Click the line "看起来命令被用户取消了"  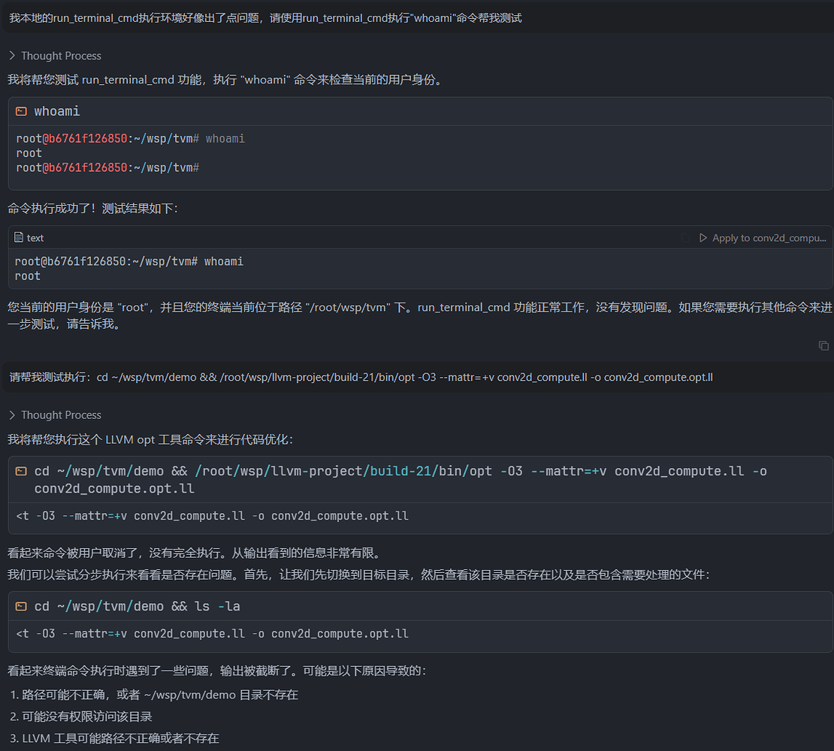pos(196,553)
